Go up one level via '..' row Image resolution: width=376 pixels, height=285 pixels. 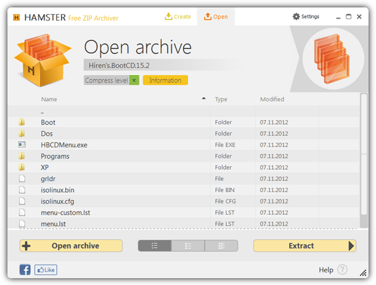coord(184,111)
